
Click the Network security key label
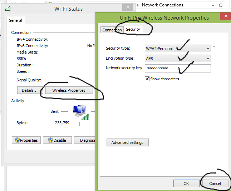tap(124, 68)
